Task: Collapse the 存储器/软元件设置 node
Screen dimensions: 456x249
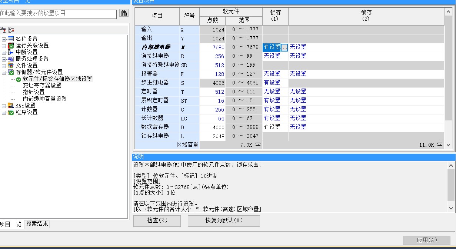Action: [4, 72]
